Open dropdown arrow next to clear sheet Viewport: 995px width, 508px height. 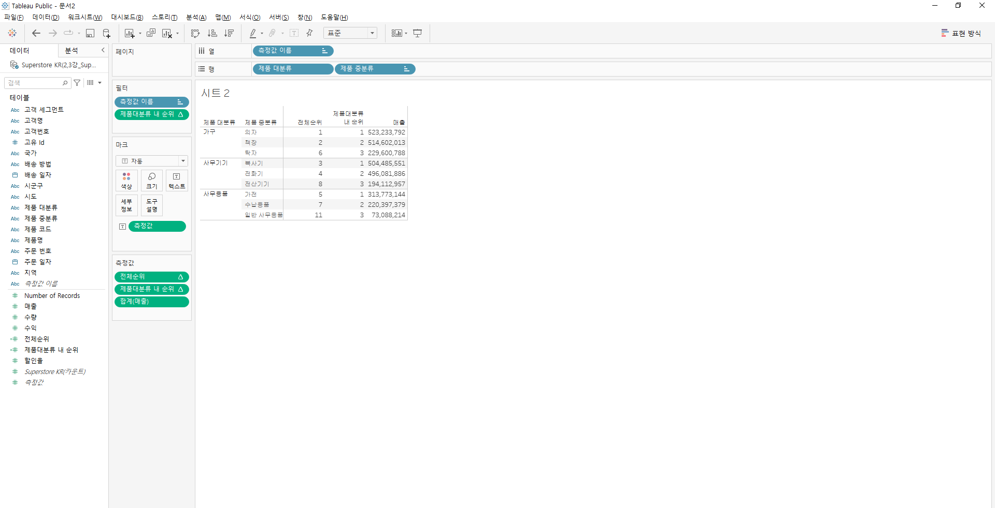[177, 34]
